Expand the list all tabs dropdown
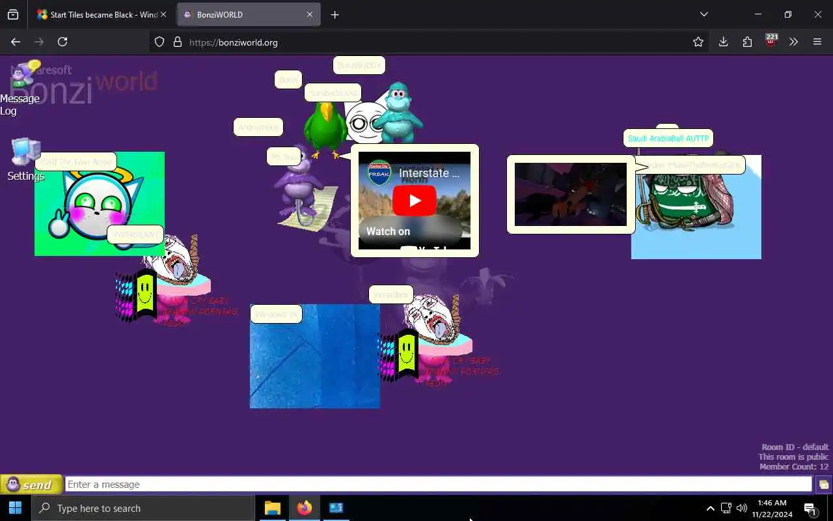Image resolution: width=833 pixels, height=521 pixels. tap(703, 14)
